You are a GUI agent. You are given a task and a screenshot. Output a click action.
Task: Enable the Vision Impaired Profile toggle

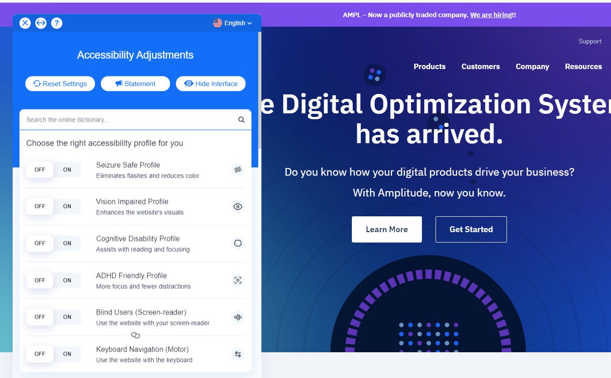pos(67,206)
